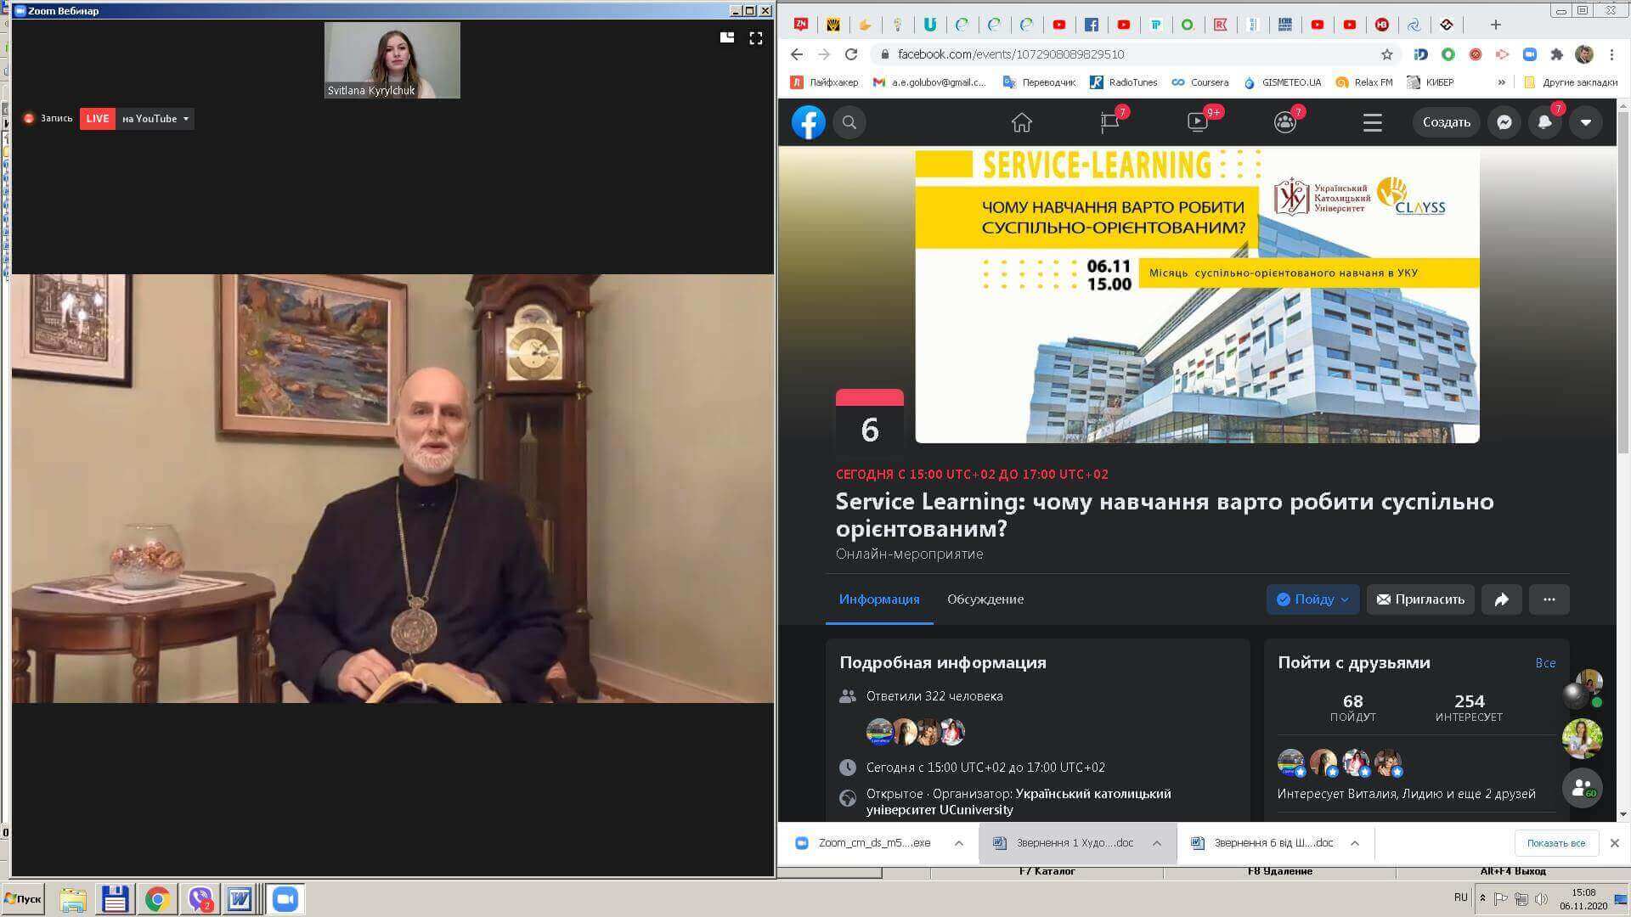Open Facebook notifications bell
1631x917 pixels.
point(1544,122)
